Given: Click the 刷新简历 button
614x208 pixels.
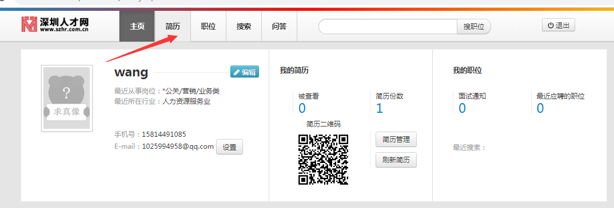Looking at the screenshot, I should pos(396,160).
